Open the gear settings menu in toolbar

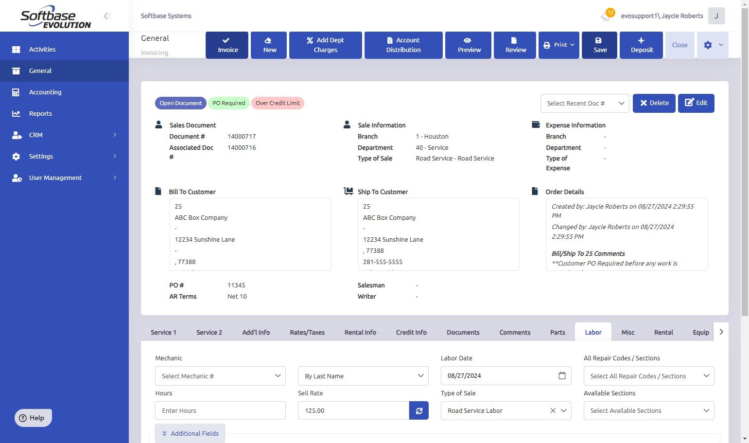pos(712,45)
